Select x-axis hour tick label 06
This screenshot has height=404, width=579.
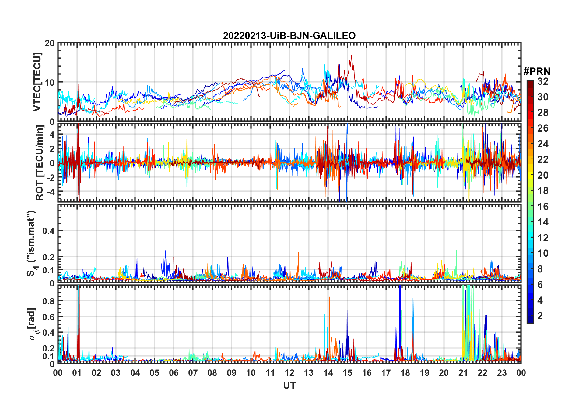pos(174,373)
